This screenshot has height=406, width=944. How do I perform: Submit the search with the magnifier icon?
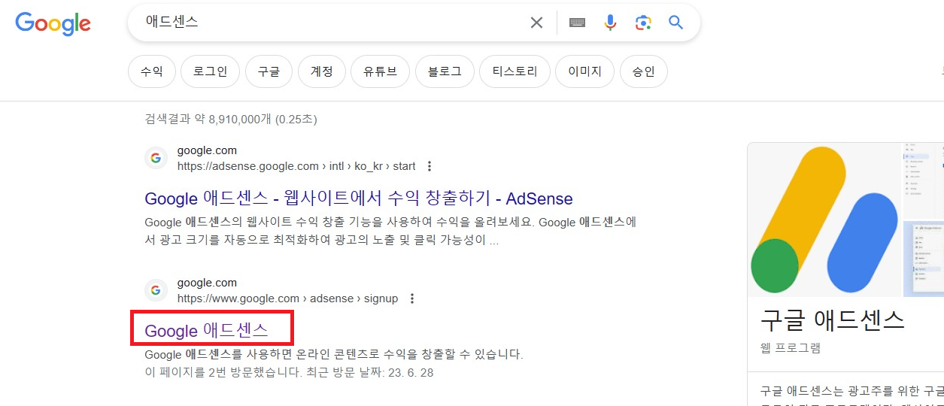coord(676,23)
